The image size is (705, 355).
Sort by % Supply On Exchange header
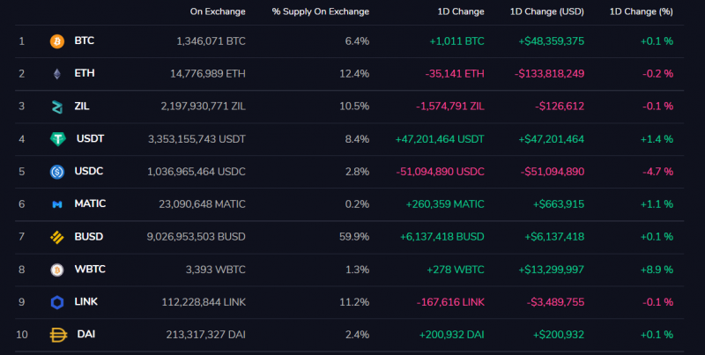[x=321, y=12]
